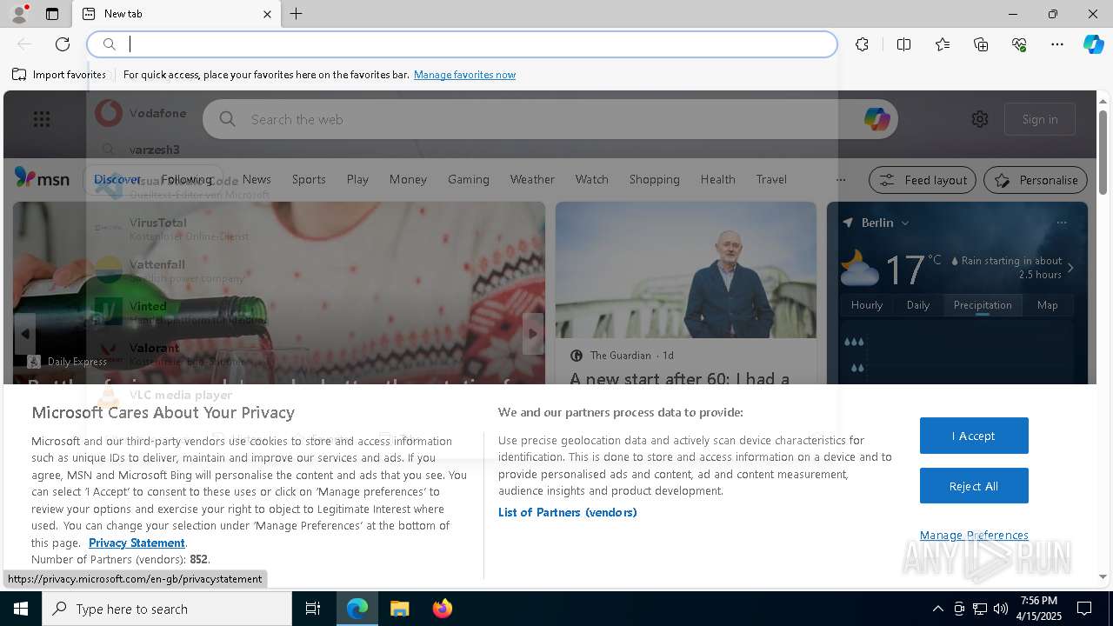The width and height of the screenshot is (1113, 626).
Task: Open the Favorites star icon
Action: click(x=943, y=44)
